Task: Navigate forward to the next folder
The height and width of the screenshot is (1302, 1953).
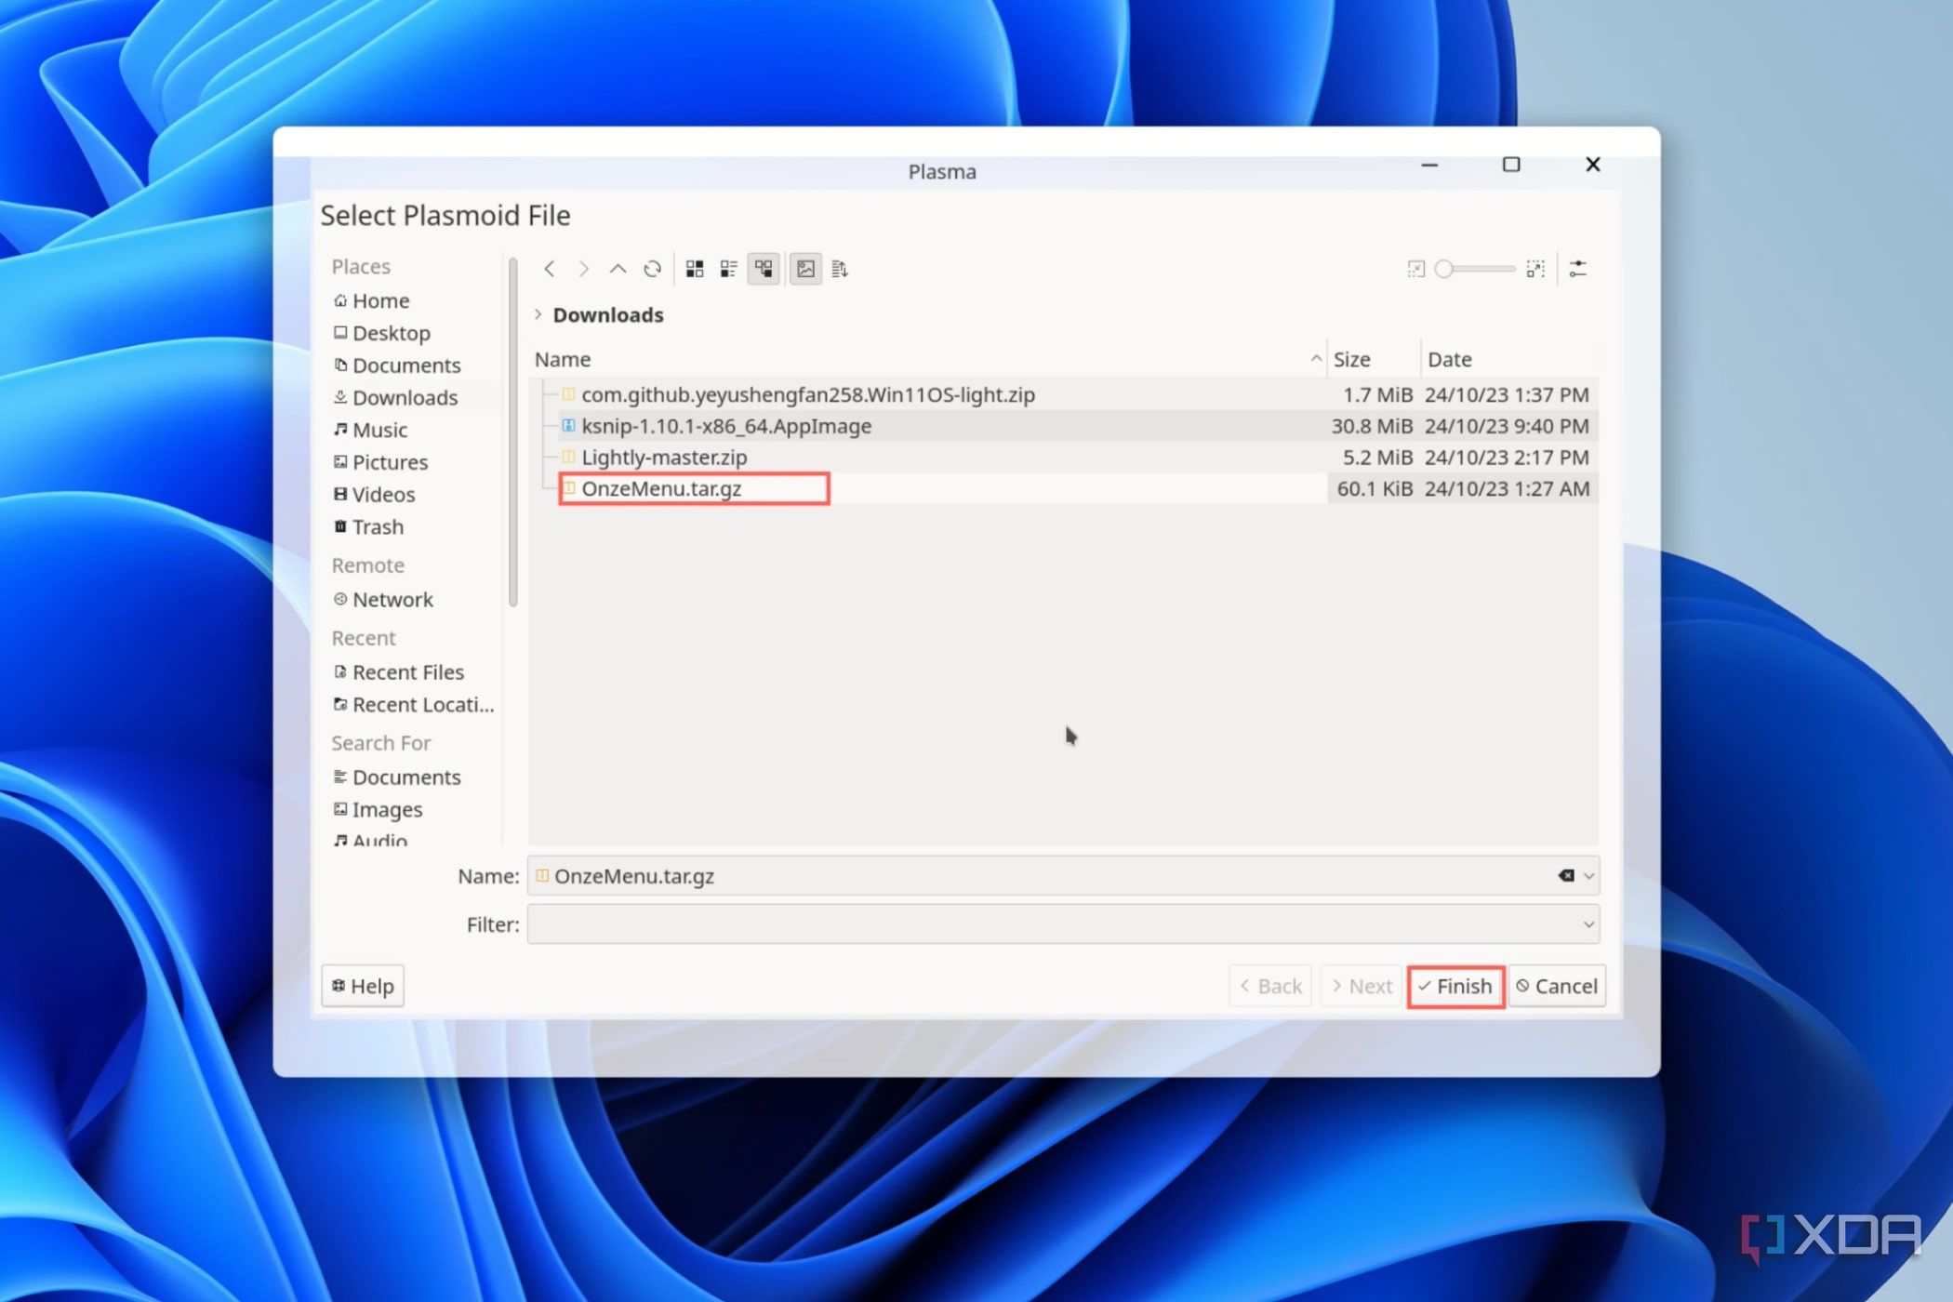Action: pos(584,269)
